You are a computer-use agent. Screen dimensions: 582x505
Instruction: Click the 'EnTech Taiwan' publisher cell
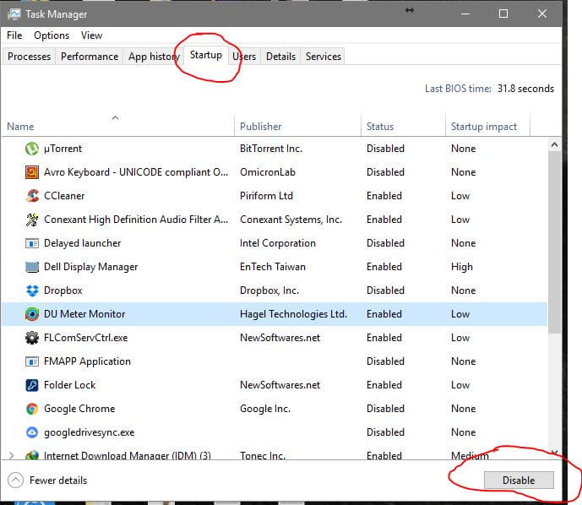coord(273,267)
